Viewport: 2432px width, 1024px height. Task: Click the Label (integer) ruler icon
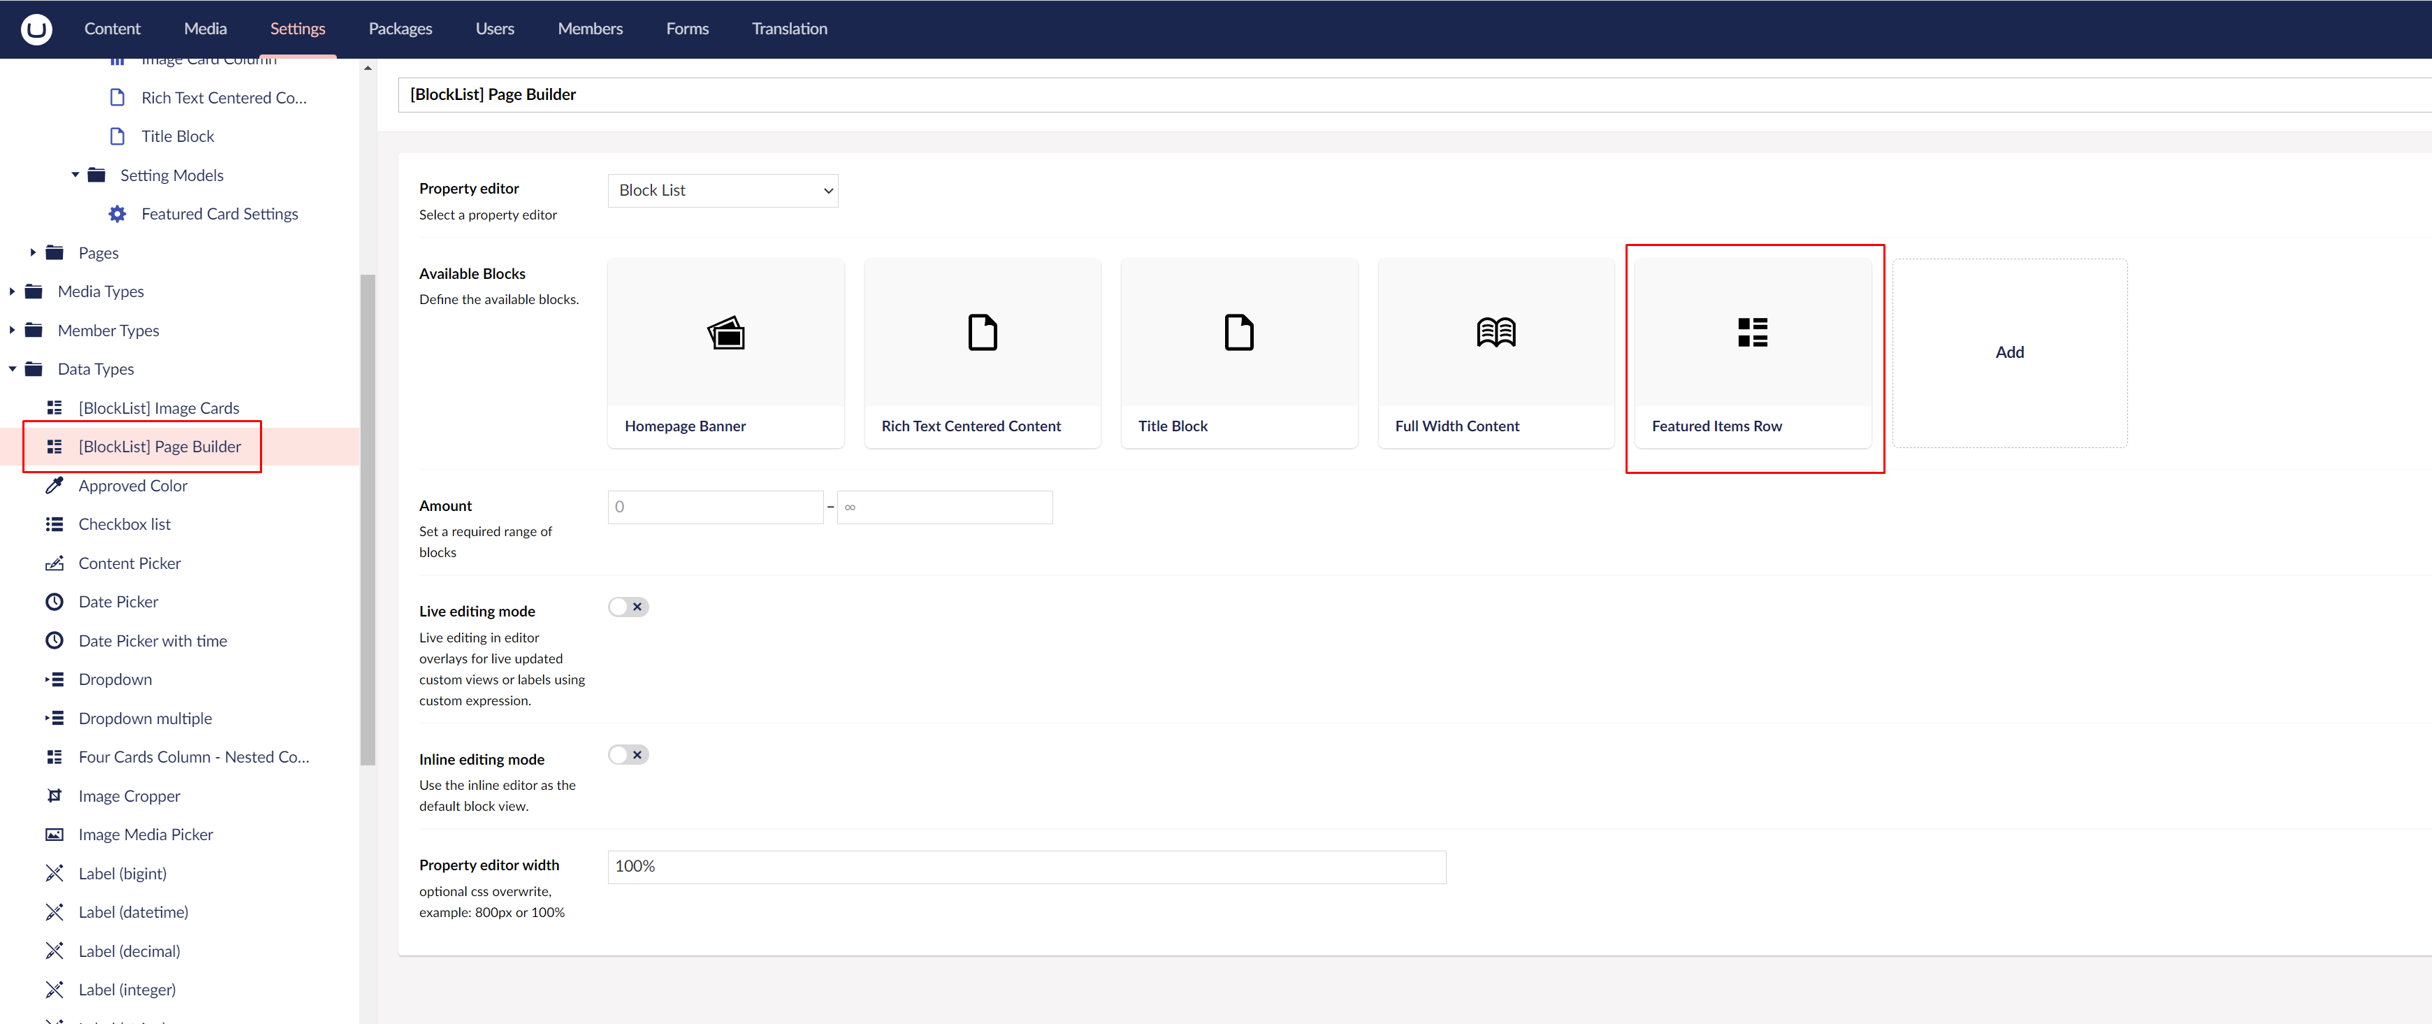55,989
